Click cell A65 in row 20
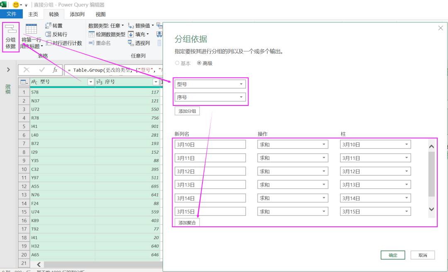 pos(63,255)
